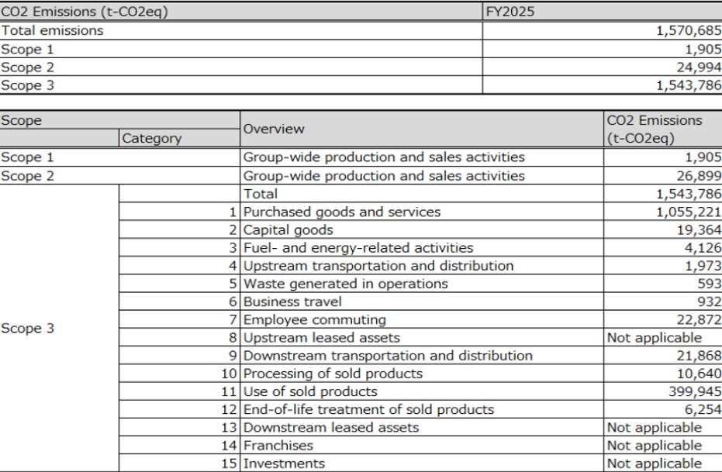The image size is (722, 472).
Task: Click the Business travel value 932
Action: coord(663,301)
